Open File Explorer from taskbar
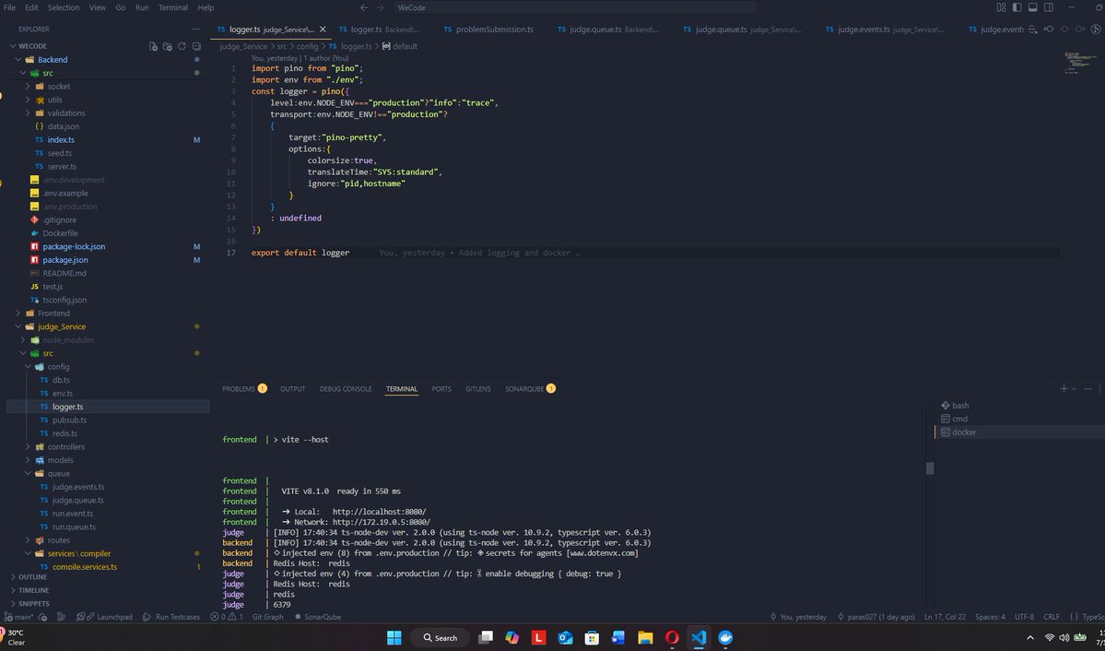The image size is (1105, 651). tap(645, 637)
